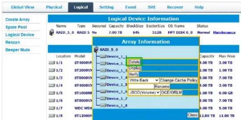Click the RAID_5_0 array icon in Array Information tree
This screenshot has height=120, width=241.
point(96,49)
